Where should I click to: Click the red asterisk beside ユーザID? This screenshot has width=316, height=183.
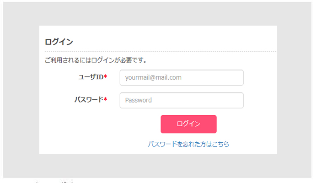click(x=106, y=77)
